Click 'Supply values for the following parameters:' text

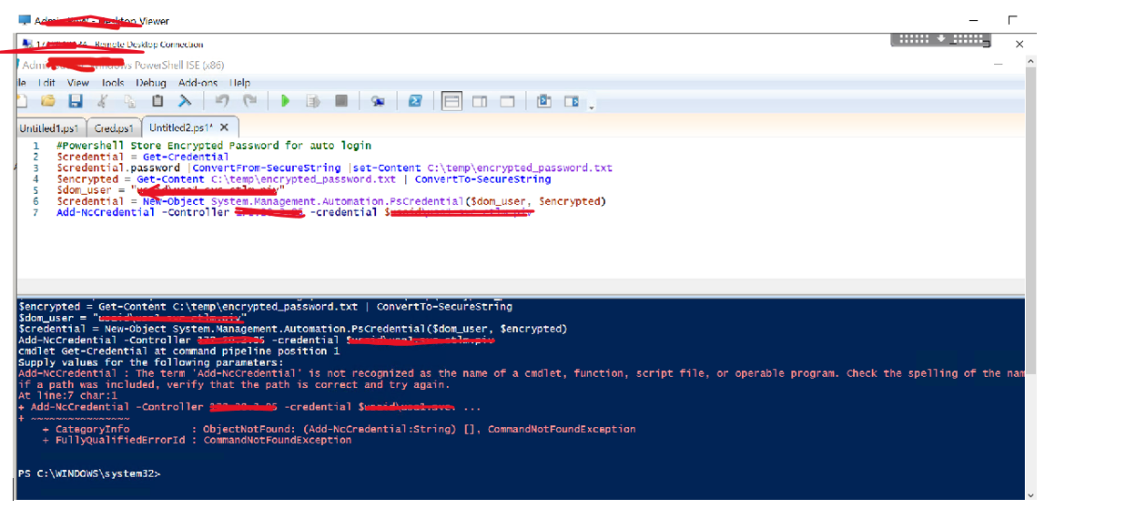pyautogui.click(x=150, y=362)
